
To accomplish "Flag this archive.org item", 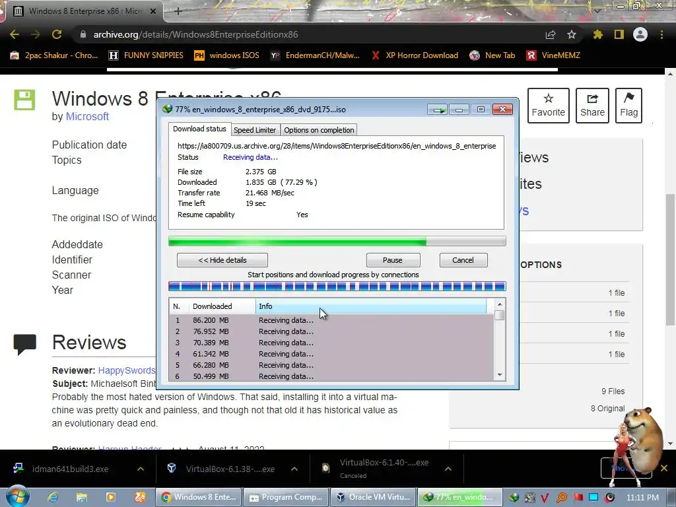I will tap(628, 106).
